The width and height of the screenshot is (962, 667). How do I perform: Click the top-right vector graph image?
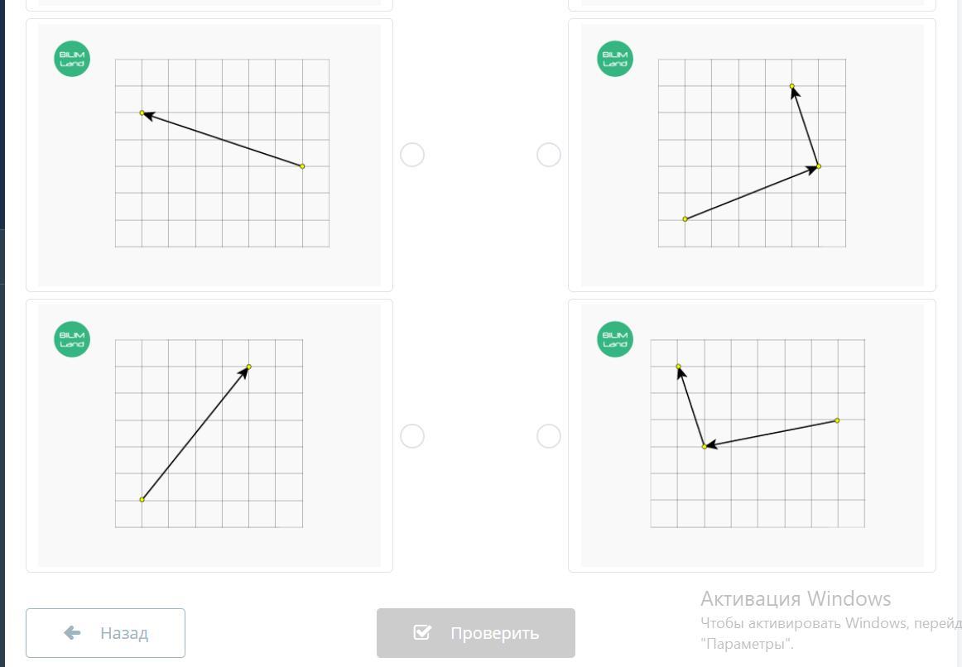(752, 153)
